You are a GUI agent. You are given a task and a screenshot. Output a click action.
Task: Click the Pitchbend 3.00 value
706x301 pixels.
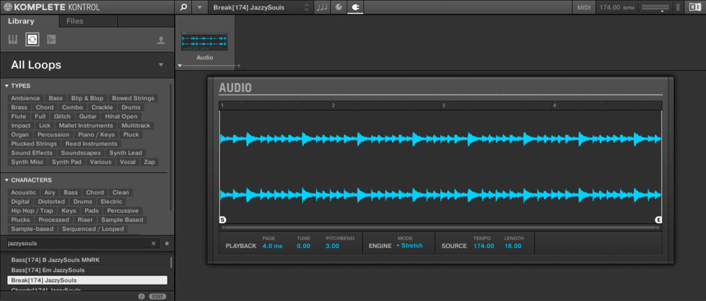coord(332,246)
